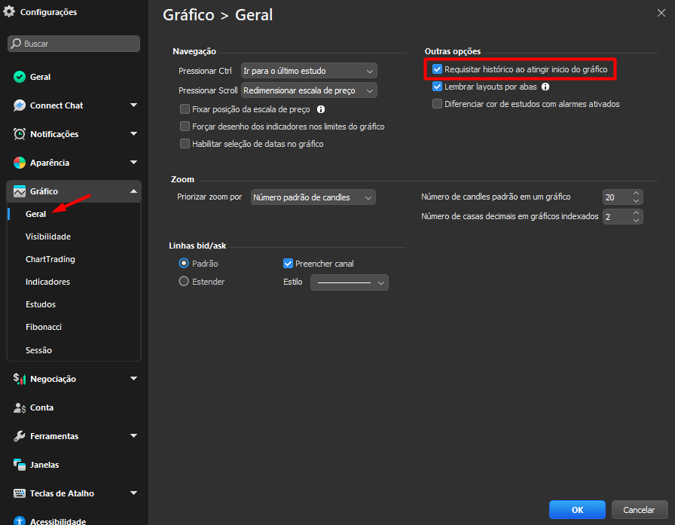The height and width of the screenshot is (525, 675).
Task: Click the Teclas de Atalho keyboard icon
Action: click(20, 493)
